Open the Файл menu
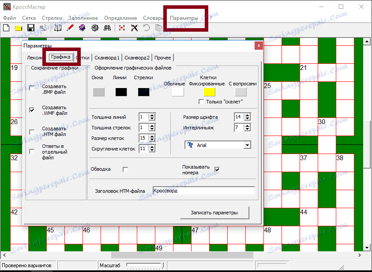The height and width of the screenshot is (272, 372). (x=10, y=18)
